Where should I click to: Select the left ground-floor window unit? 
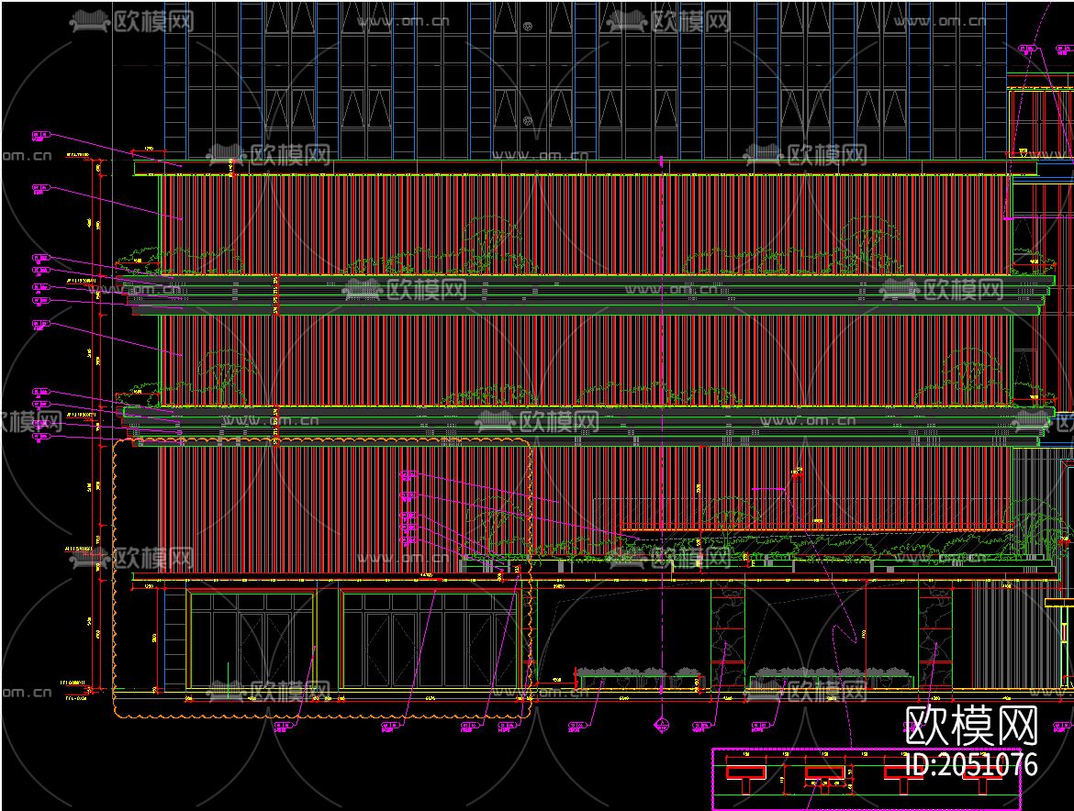pos(252,640)
